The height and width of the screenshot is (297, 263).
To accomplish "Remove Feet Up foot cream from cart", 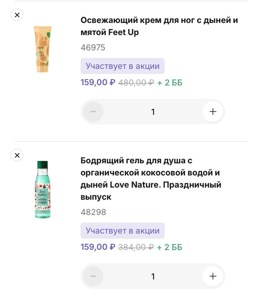I will 17,15.
